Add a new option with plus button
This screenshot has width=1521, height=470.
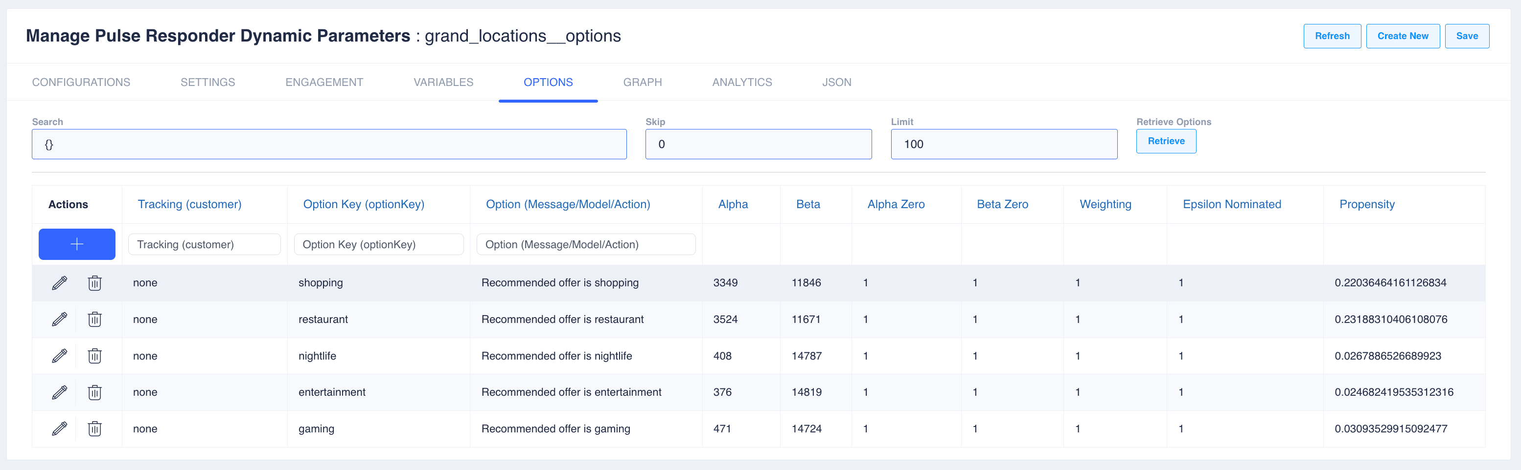click(77, 244)
